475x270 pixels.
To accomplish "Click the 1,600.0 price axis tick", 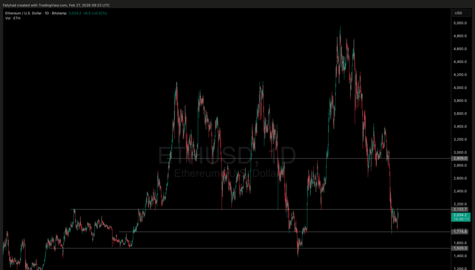I will pos(460,243).
